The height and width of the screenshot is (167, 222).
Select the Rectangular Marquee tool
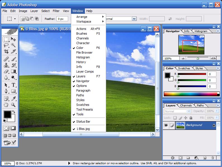pos(6,39)
